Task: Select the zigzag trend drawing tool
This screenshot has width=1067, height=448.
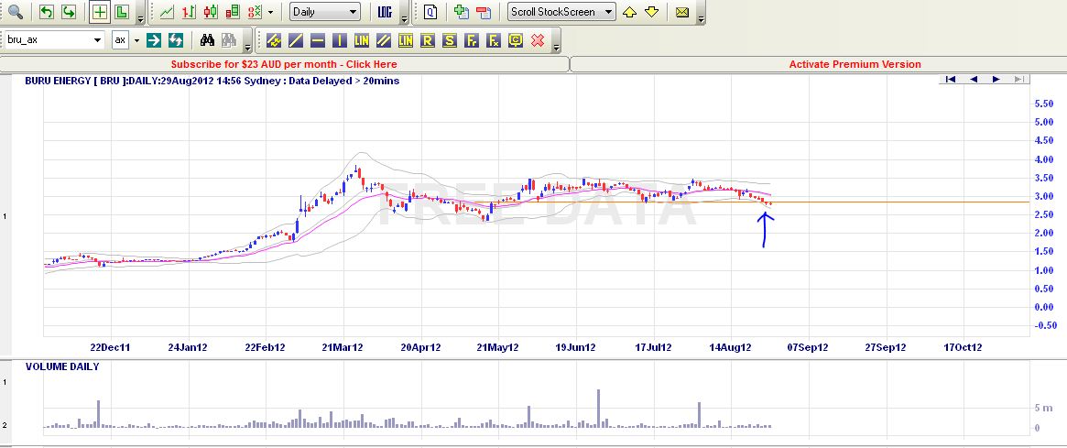Action: pos(274,40)
